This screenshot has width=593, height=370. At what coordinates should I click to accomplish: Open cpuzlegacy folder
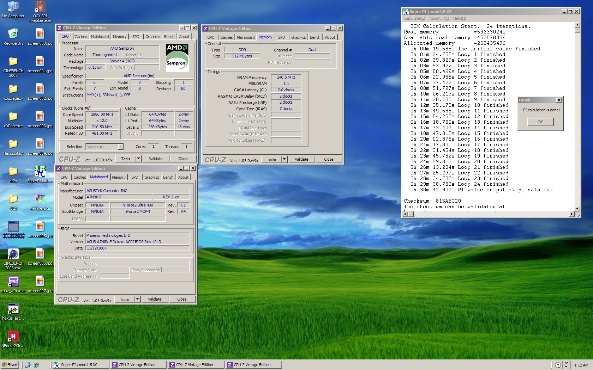[13, 92]
